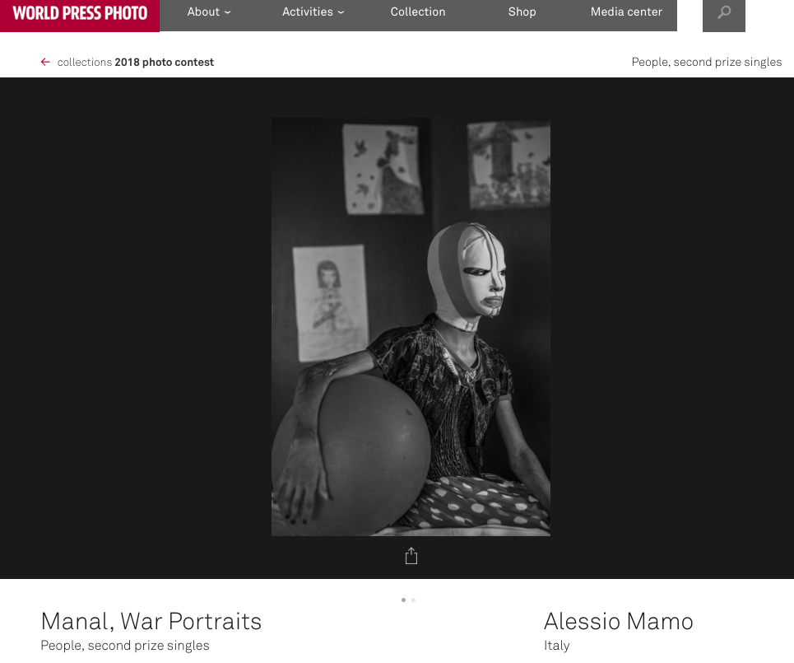Click People, second prize singles under title

pos(125,645)
